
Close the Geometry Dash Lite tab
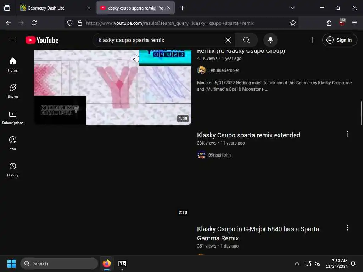tap(89, 8)
